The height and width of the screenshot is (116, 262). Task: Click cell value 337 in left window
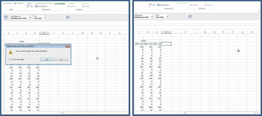(11, 87)
